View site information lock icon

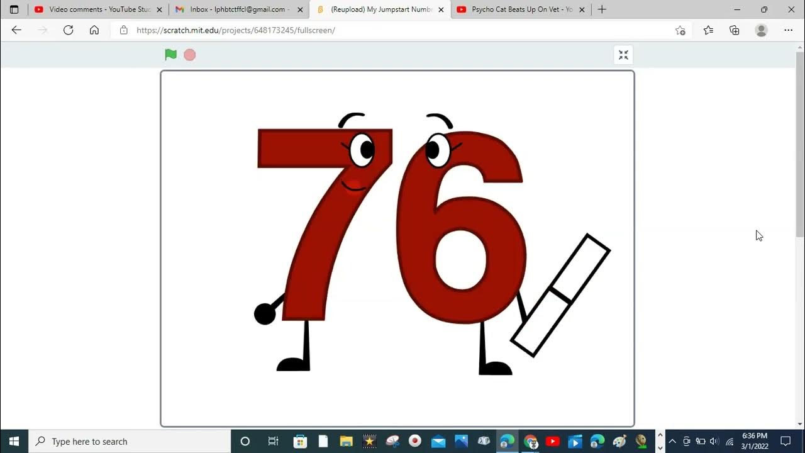(x=124, y=30)
